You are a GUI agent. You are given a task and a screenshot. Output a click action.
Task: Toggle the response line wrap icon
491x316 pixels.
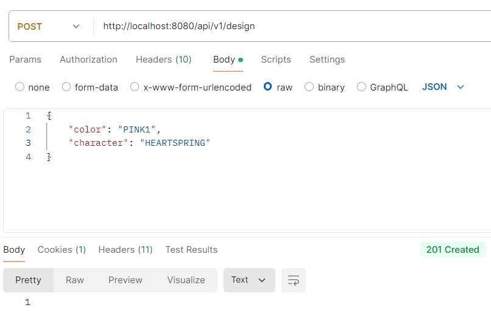pos(294,280)
